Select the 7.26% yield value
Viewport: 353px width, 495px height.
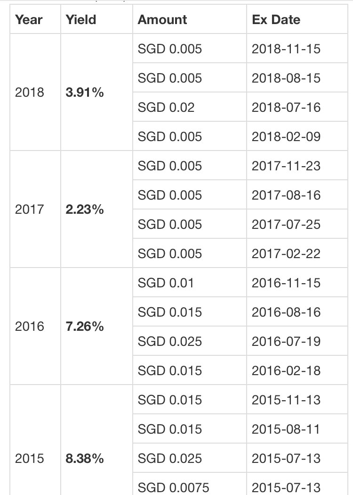[85, 327]
